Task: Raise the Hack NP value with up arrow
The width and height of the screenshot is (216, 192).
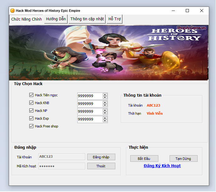Action: click(105, 110)
